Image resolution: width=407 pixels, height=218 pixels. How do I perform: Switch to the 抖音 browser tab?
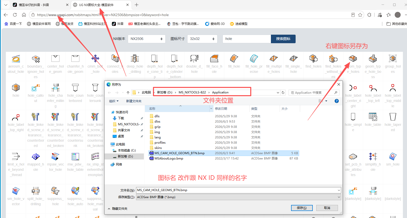pyautogui.click(x=40, y=5)
